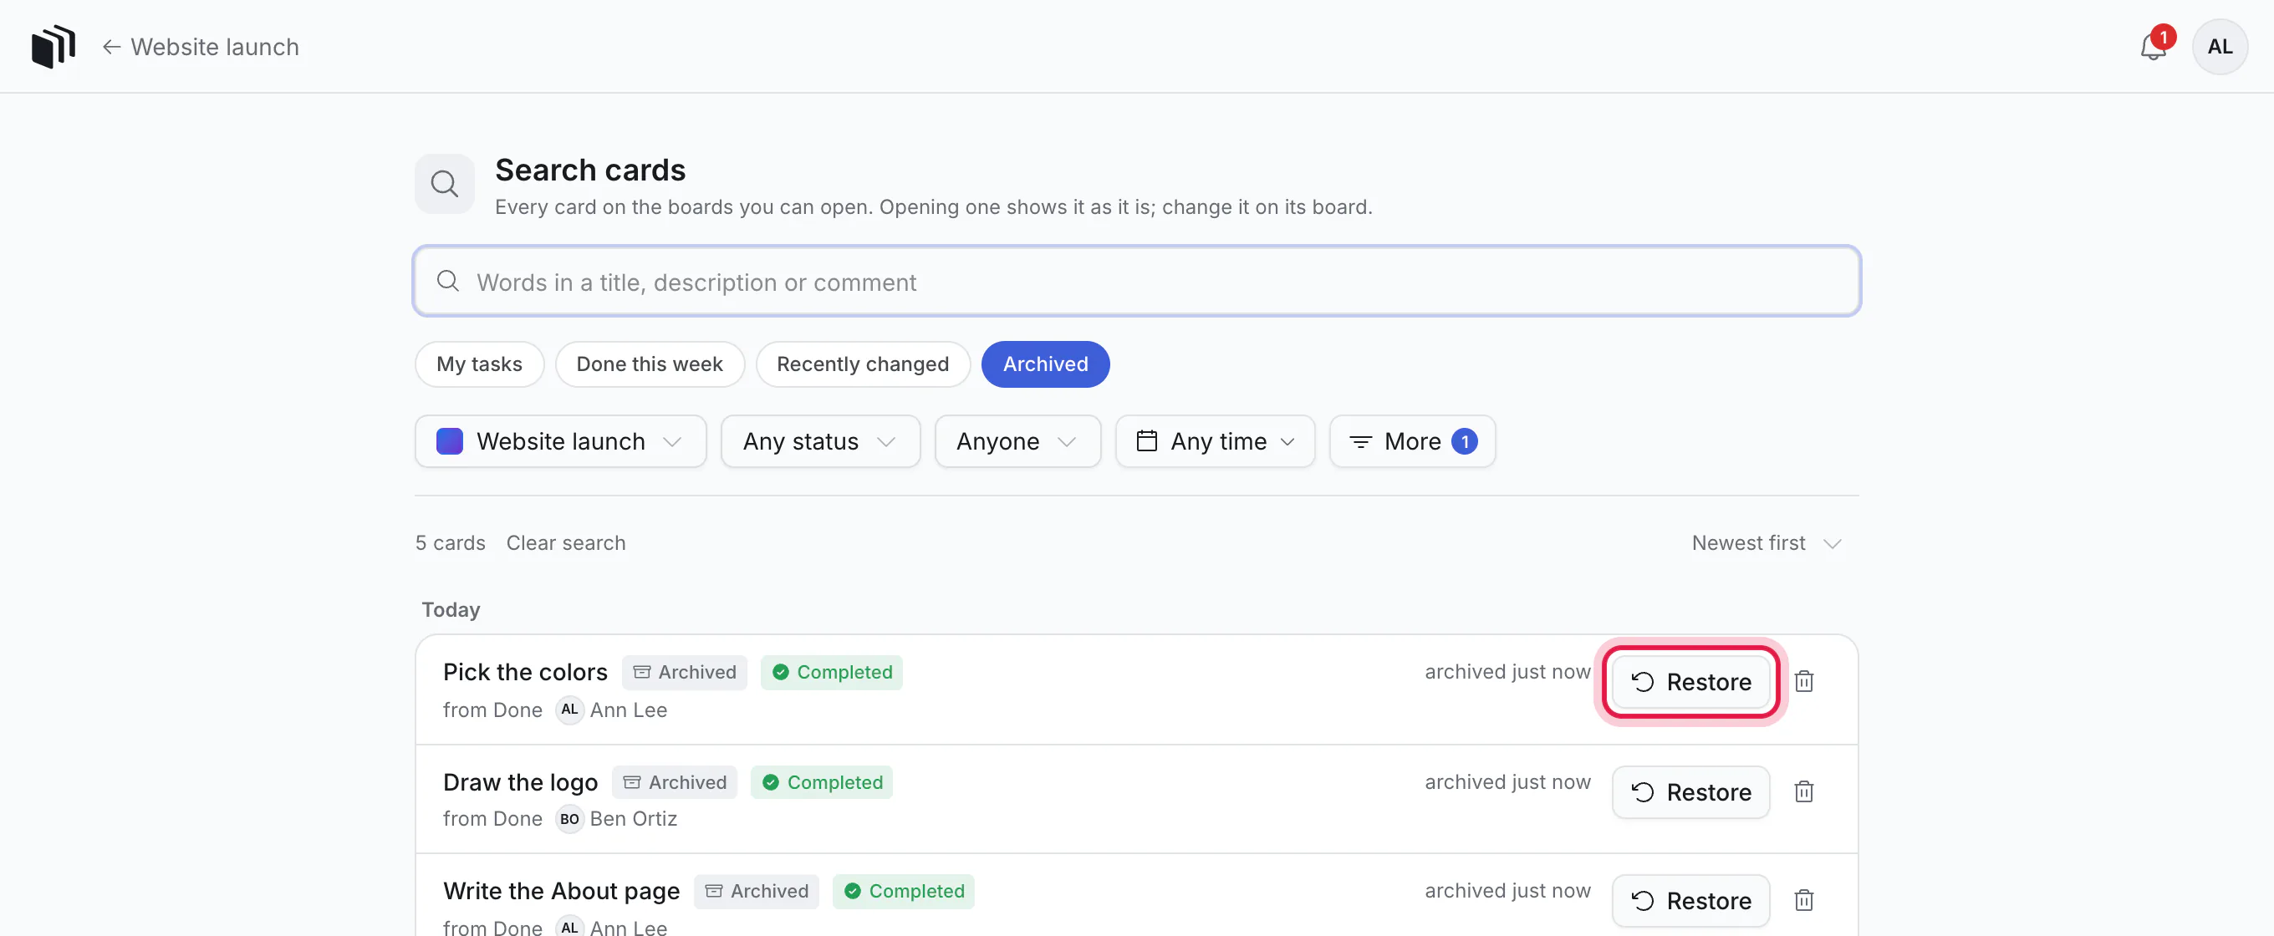Open the Website launch board dropdown

pyautogui.click(x=560, y=441)
